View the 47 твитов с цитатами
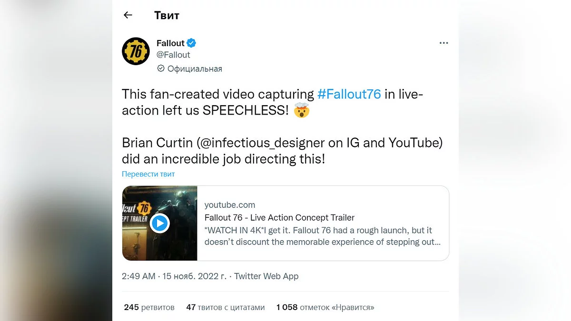The height and width of the screenshot is (321, 571). 225,307
